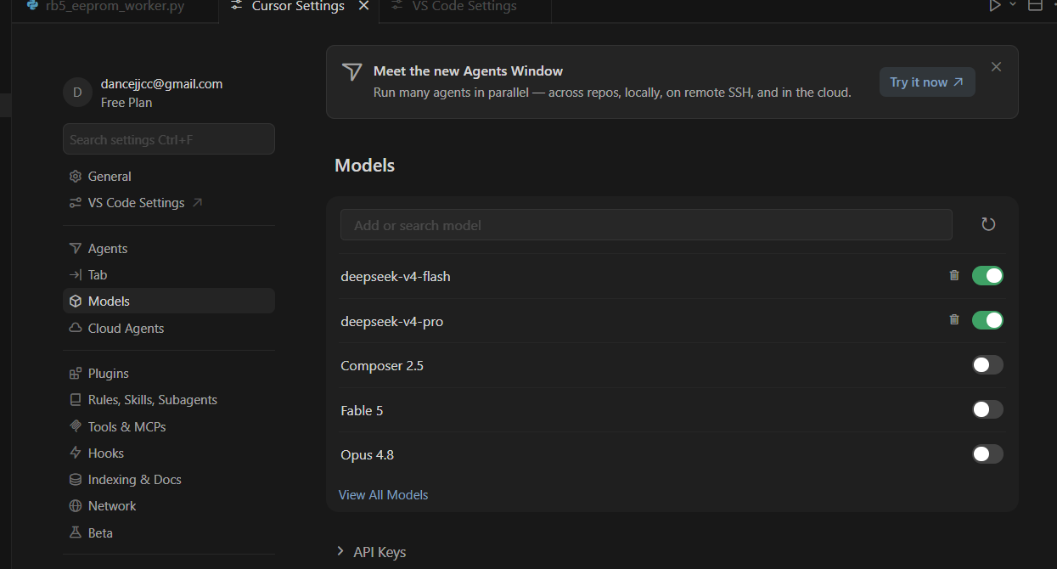Image resolution: width=1057 pixels, height=569 pixels.
Task: Click the Composer 2.5 model name
Action: click(x=382, y=366)
